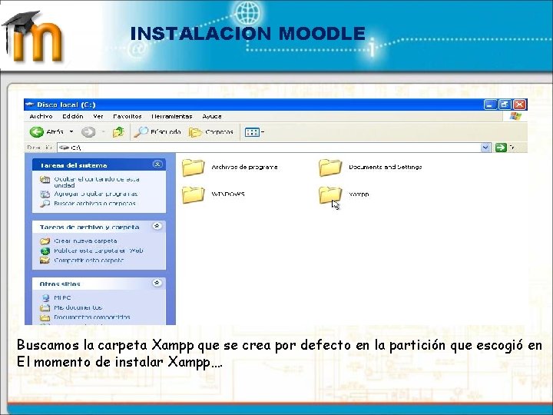This screenshot has width=553, height=415.
Task: Select the xampp folder icon
Action: pos(330,194)
